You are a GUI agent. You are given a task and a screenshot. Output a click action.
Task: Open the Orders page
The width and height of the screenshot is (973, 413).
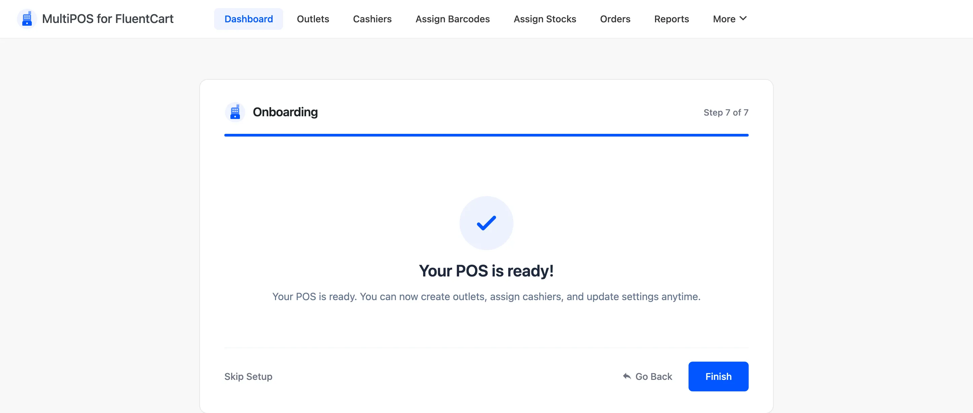click(615, 19)
